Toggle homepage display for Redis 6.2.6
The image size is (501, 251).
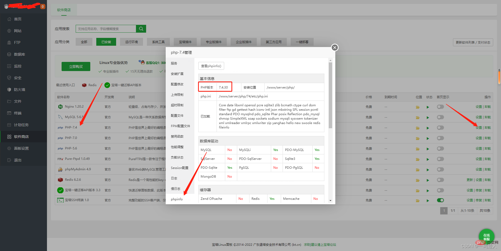440,180
